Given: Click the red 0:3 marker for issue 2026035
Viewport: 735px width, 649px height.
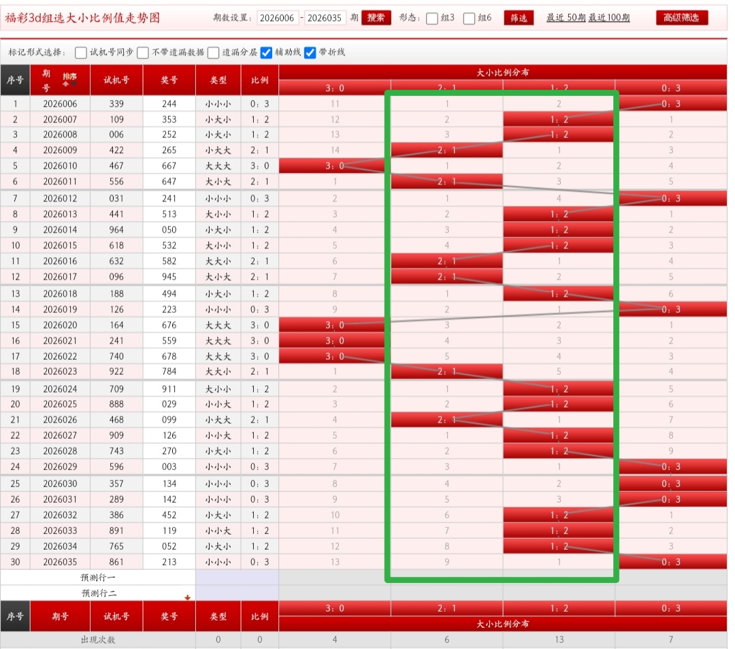Looking at the screenshot, I should pyautogui.click(x=670, y=562).
